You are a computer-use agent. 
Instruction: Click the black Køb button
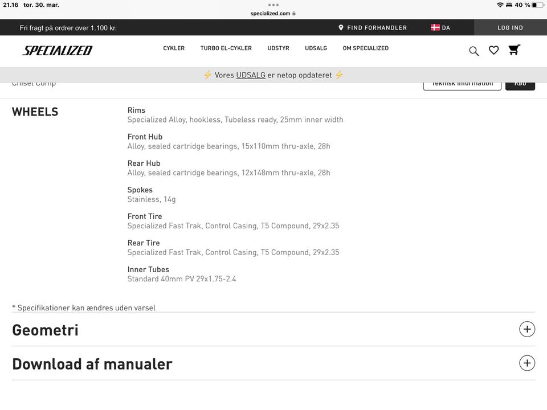520,86
